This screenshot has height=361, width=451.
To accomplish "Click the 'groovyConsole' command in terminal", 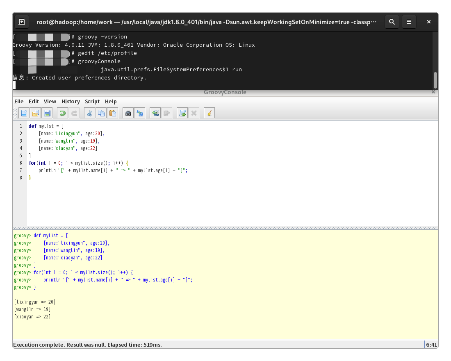I will pos(99,61).
